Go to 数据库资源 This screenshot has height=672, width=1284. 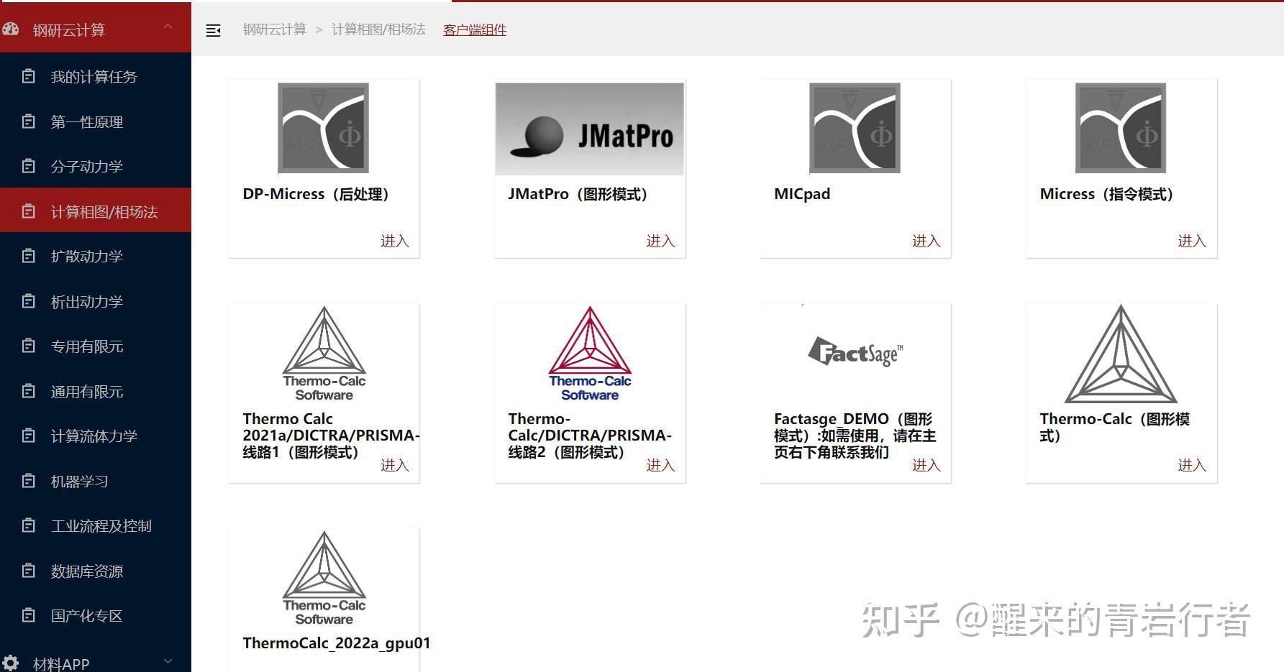[x=96, y=571]
